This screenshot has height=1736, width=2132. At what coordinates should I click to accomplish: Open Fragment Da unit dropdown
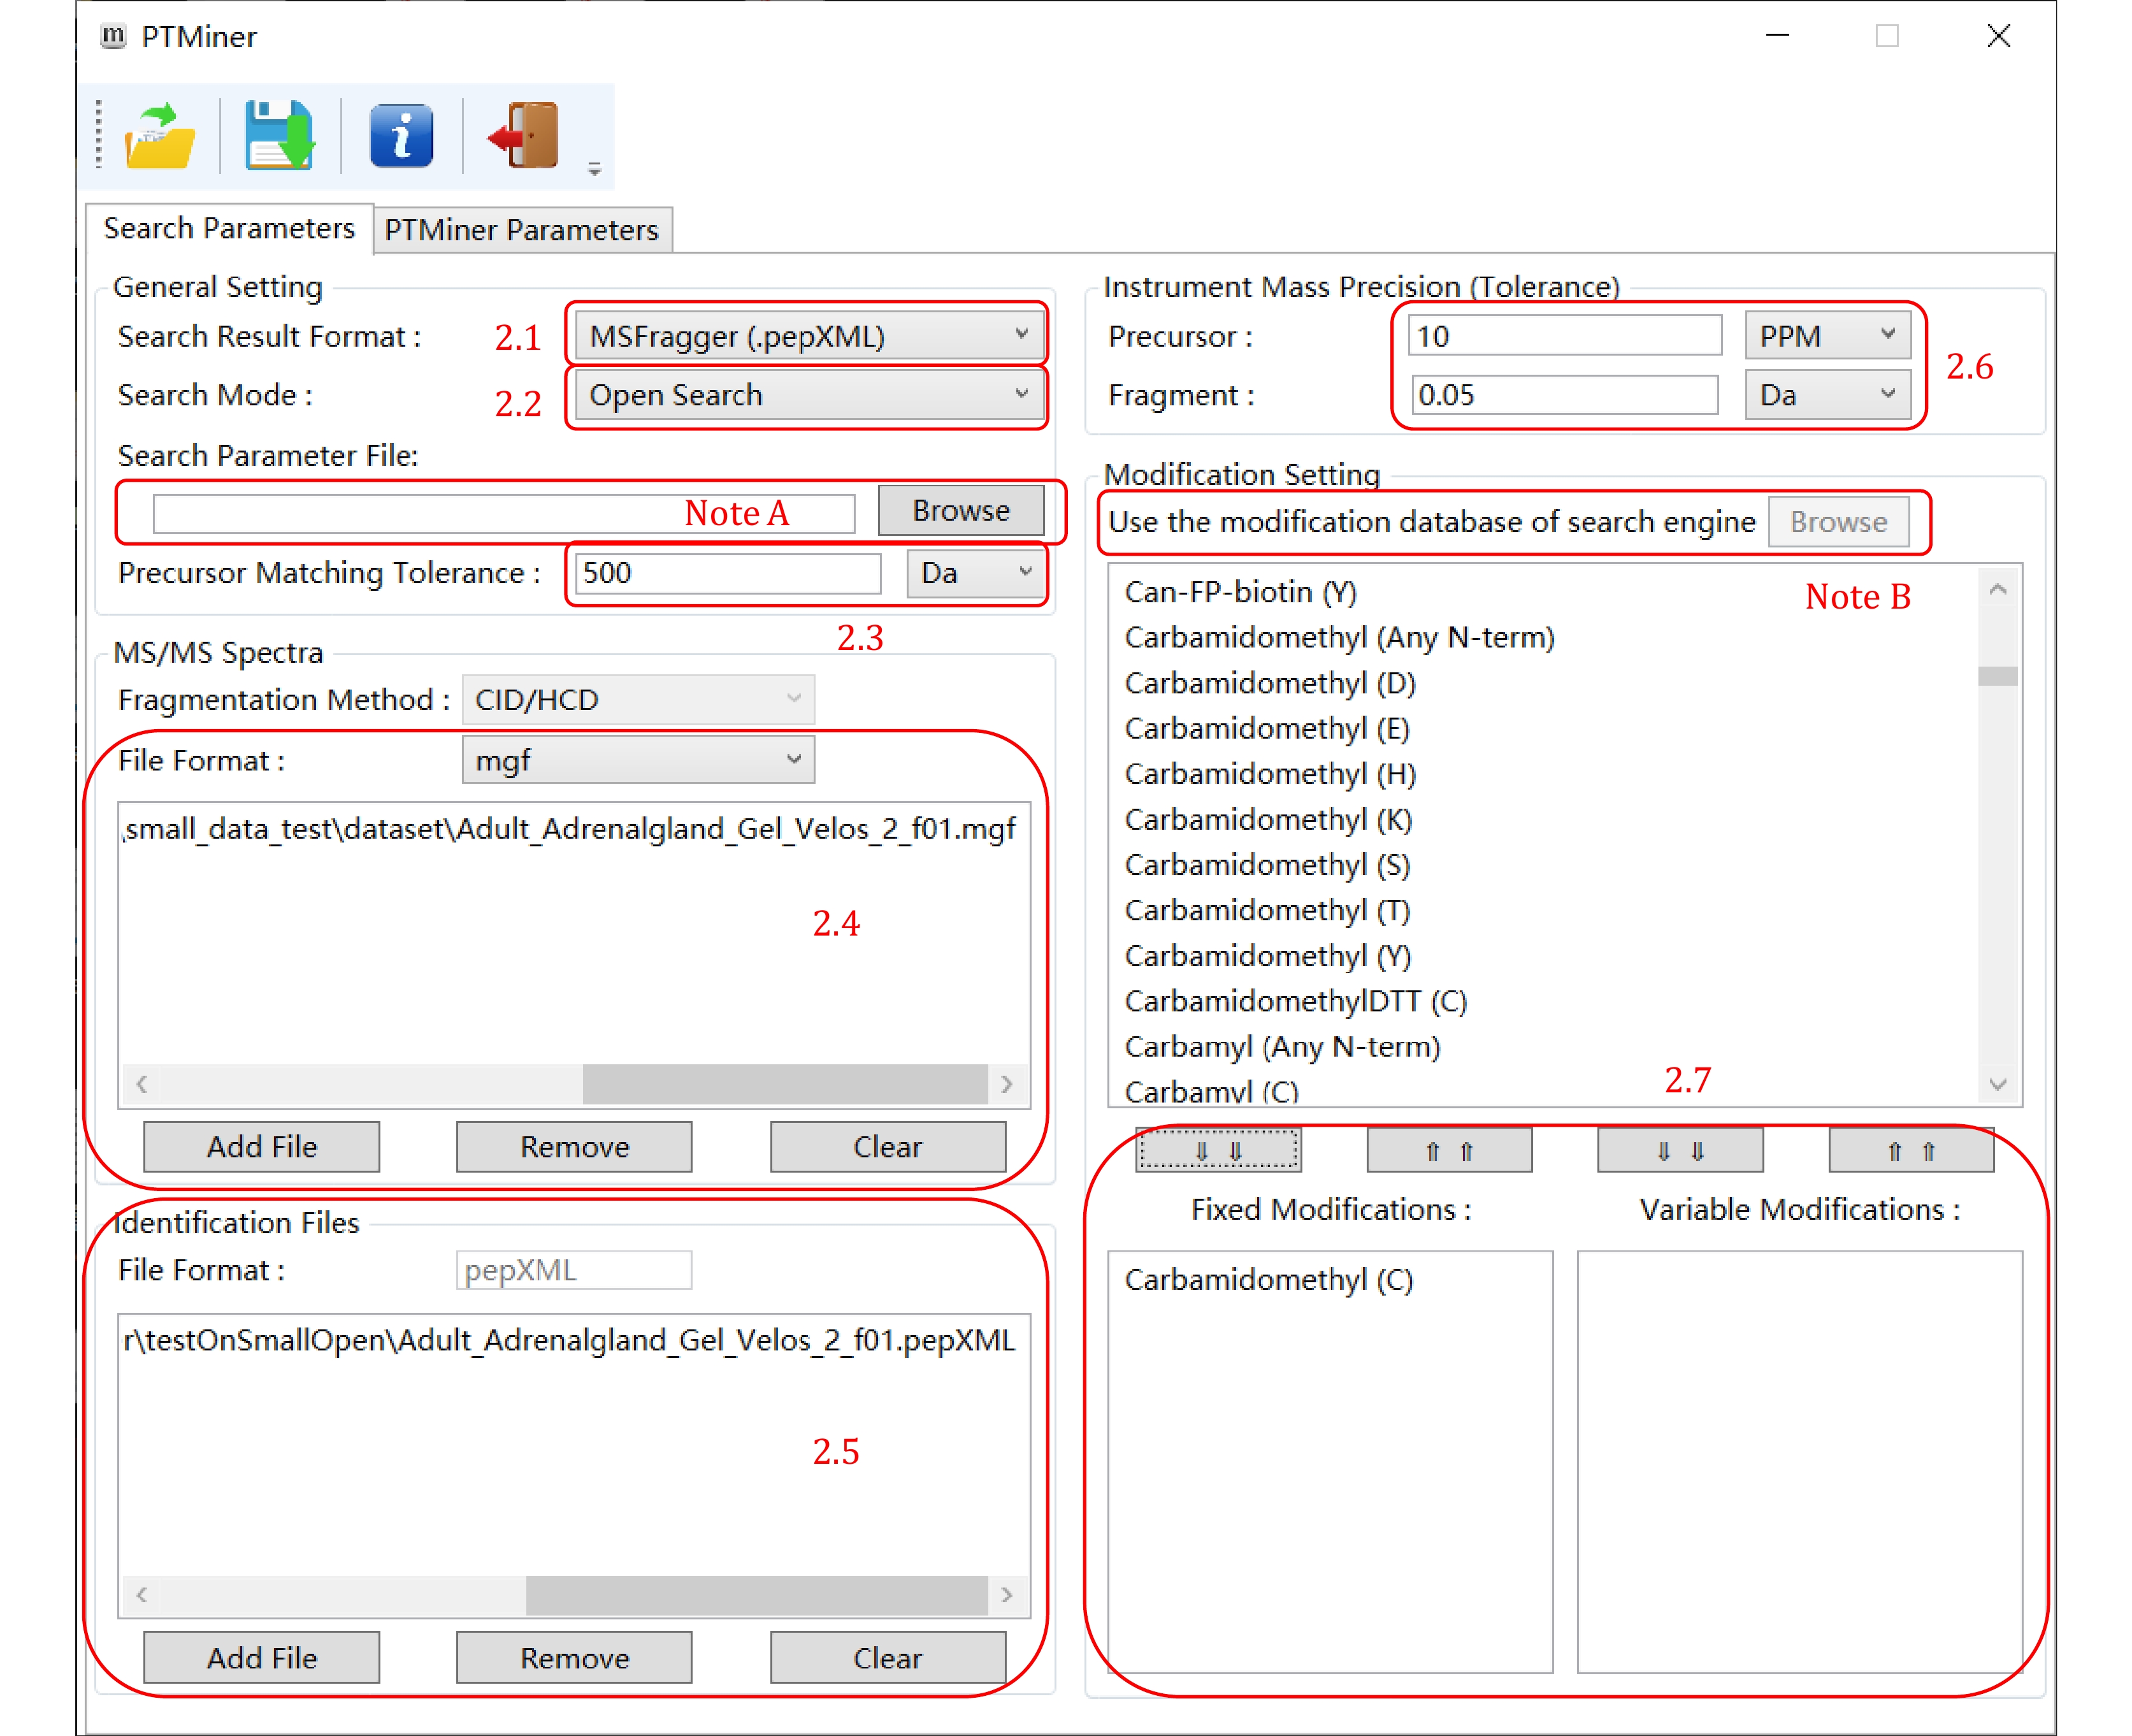point(1828,395)
